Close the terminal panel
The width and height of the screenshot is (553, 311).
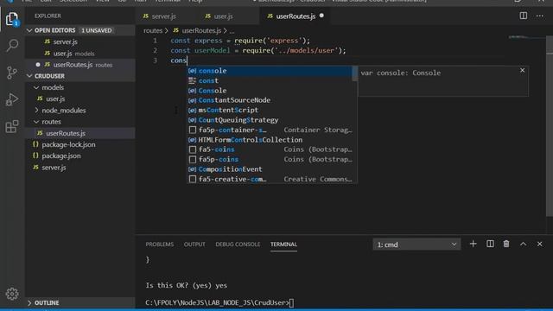tap(539, 244)
